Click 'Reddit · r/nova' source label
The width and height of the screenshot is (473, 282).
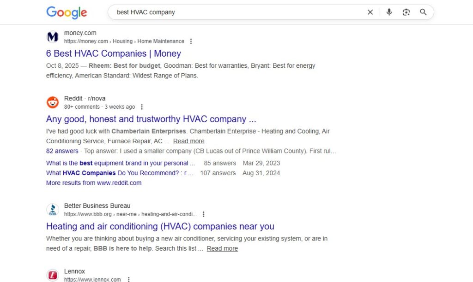pos(85,99)
